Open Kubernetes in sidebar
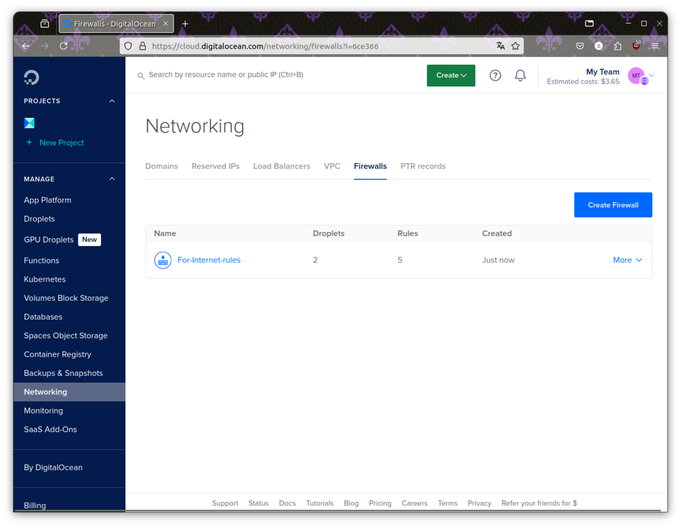Screen dimensions: 681x527 (45, 279)
